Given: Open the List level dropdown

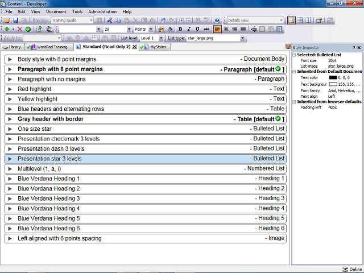Looking at the screenshot, I should click(161, 38).
